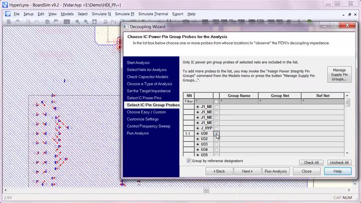361x203 pixels.
Task: Click the wizard's Help button
Action: pos(338,171)
